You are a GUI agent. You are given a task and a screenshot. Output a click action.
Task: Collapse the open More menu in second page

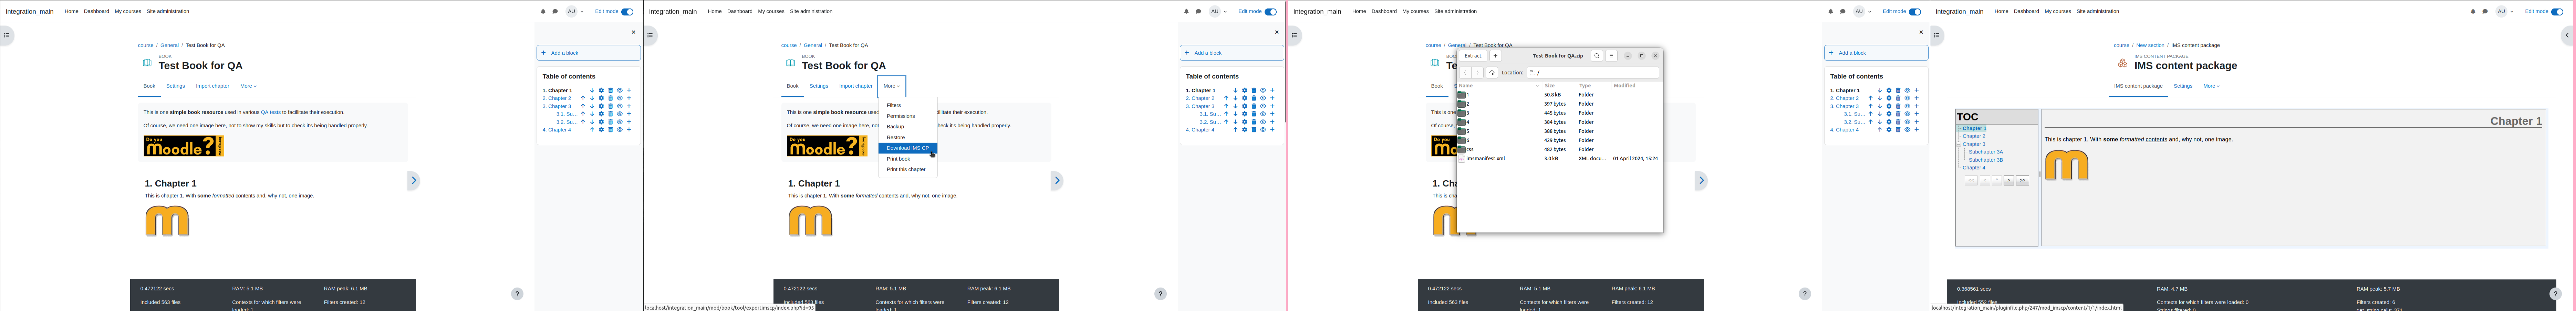(891, 86)
